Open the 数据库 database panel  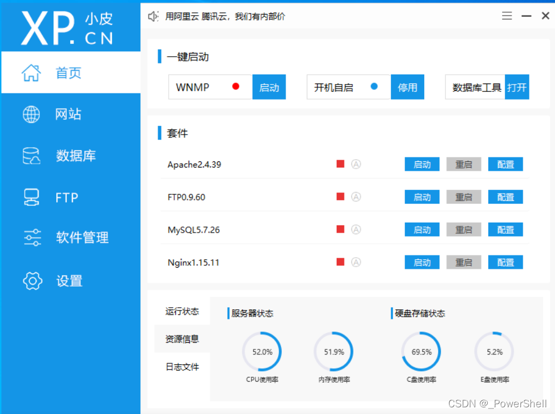(68, 156)
